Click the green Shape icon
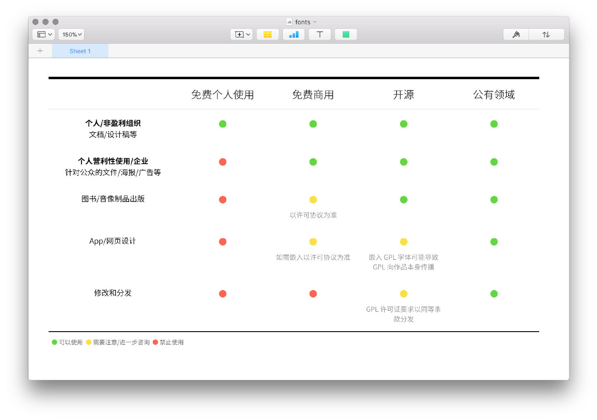 coord(346,35)
